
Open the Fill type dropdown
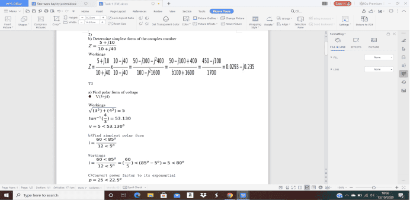tap(379, 57)
